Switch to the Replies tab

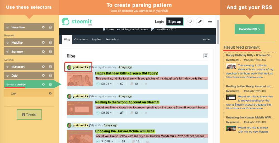pos(97,39)
